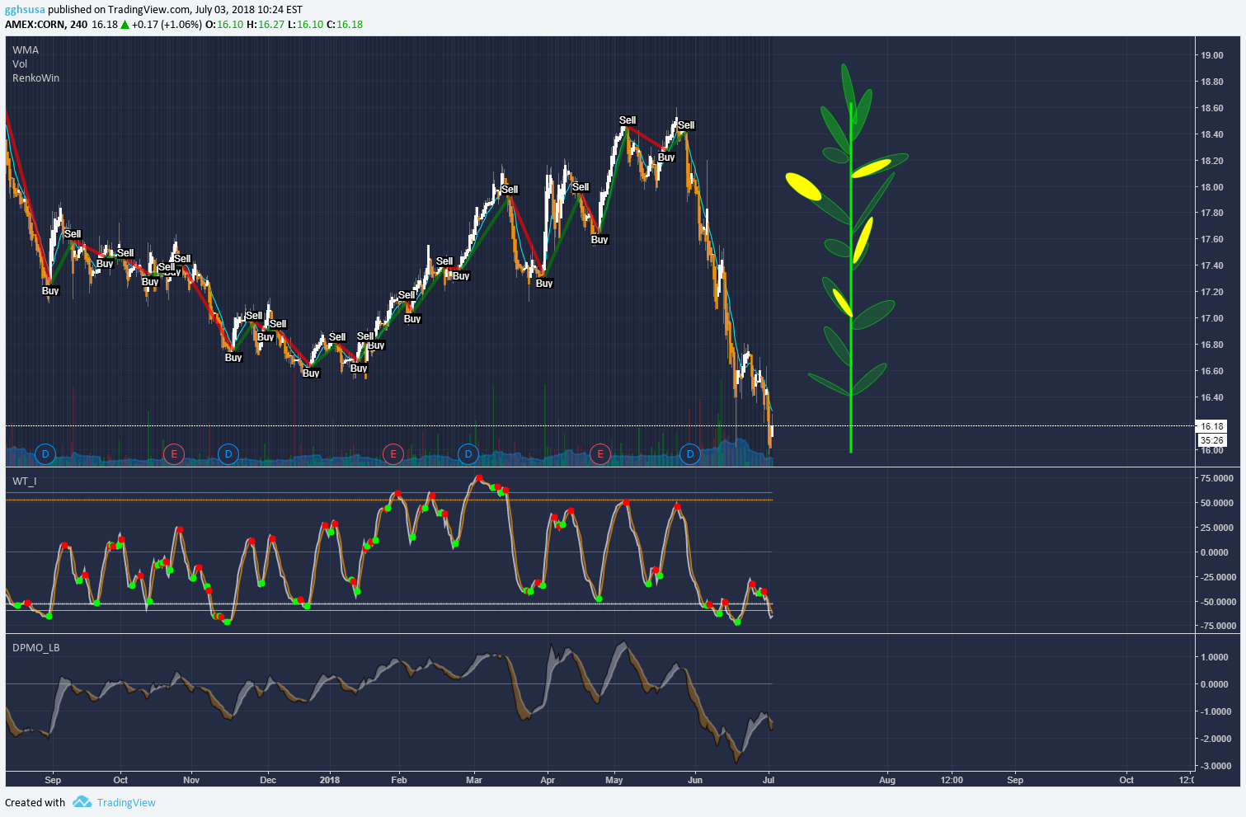Click the May label on time axis
Viewport: 1246px width, 817px height.
614,780
